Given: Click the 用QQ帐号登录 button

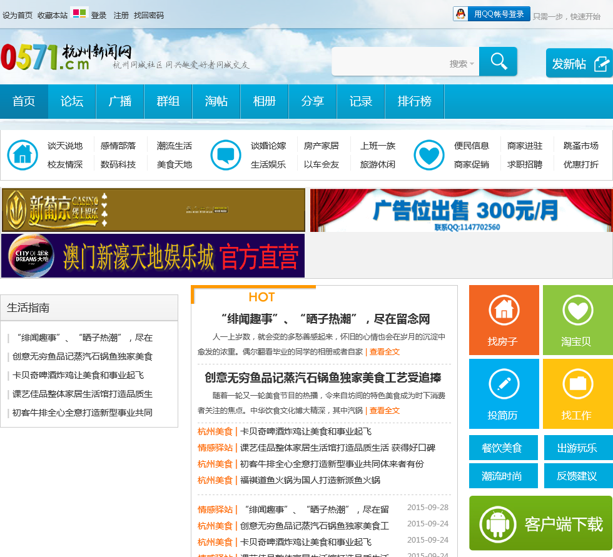Looking at the screenshot, I should 492,14.
